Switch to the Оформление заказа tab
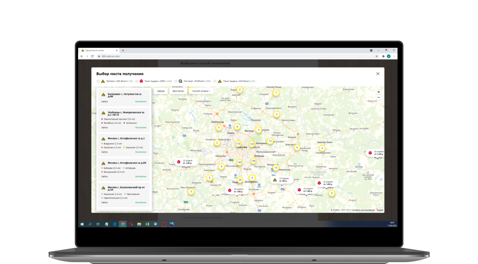This screenshot has width=478, height=264. (x=99, y=50)
